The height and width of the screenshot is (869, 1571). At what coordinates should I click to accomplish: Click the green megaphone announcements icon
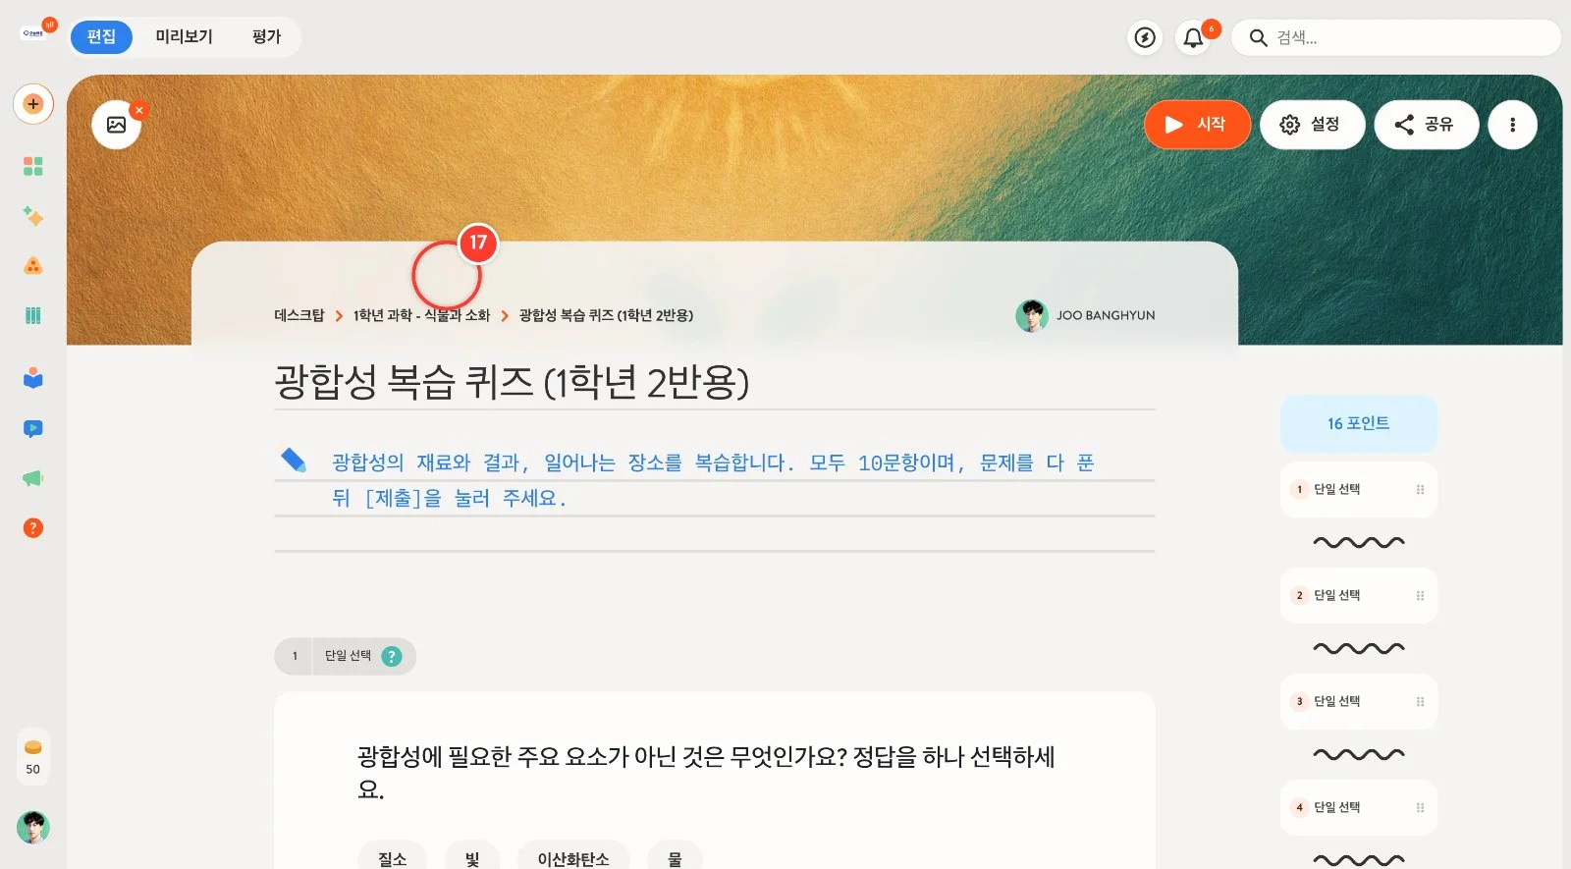33,478
